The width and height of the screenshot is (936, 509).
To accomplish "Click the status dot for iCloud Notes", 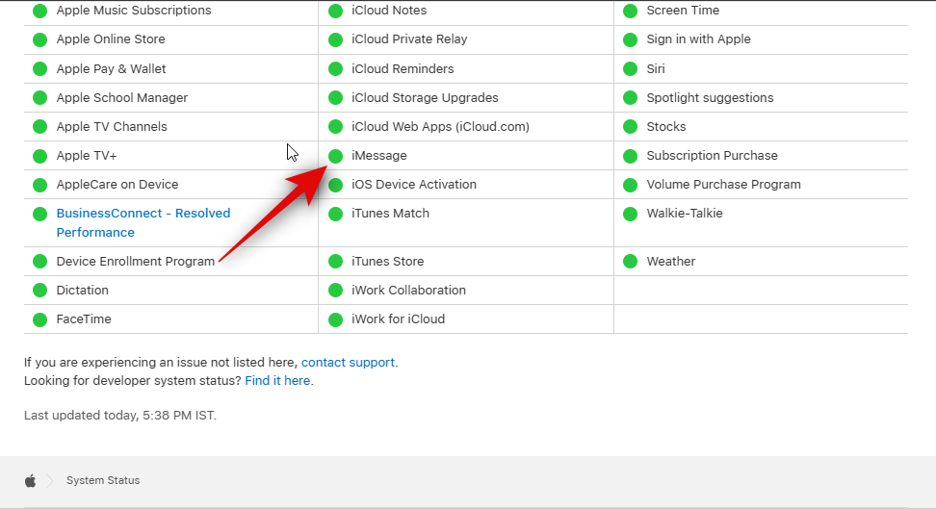I will [335, 11].
